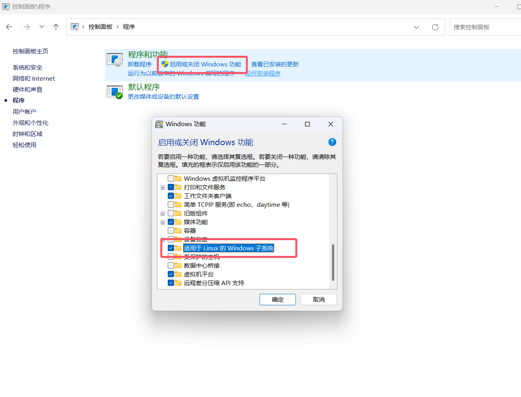
Task: Expand the 旧版组件 tree node
Action: pos(163,214)
